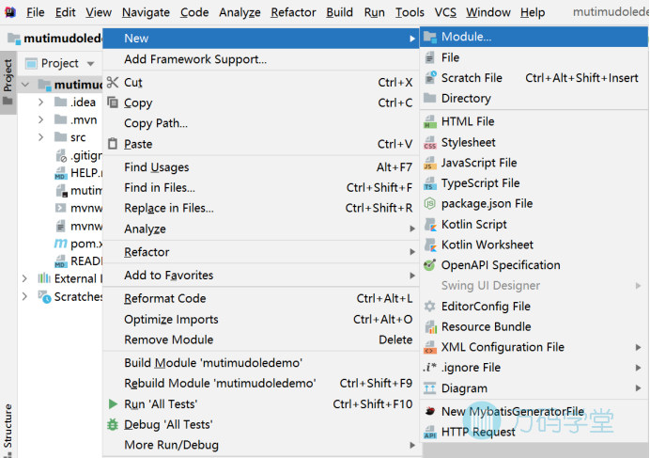
Task: Select Build Module 'mutimudoledemo'
Action: [x=261, y=363]
